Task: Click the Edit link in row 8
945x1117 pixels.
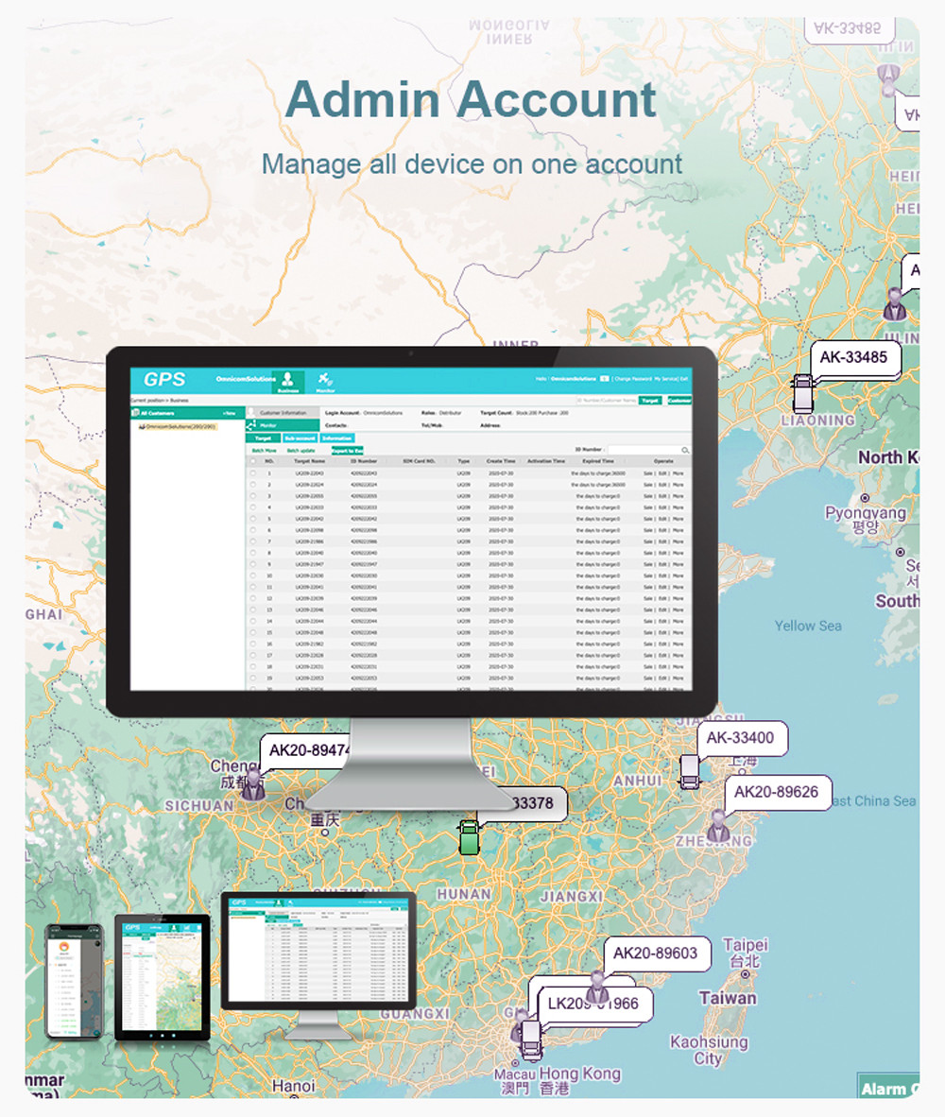Action: point(662,553)
